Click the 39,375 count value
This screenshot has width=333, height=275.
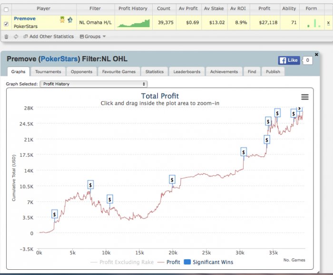click(x=166, y=22)
